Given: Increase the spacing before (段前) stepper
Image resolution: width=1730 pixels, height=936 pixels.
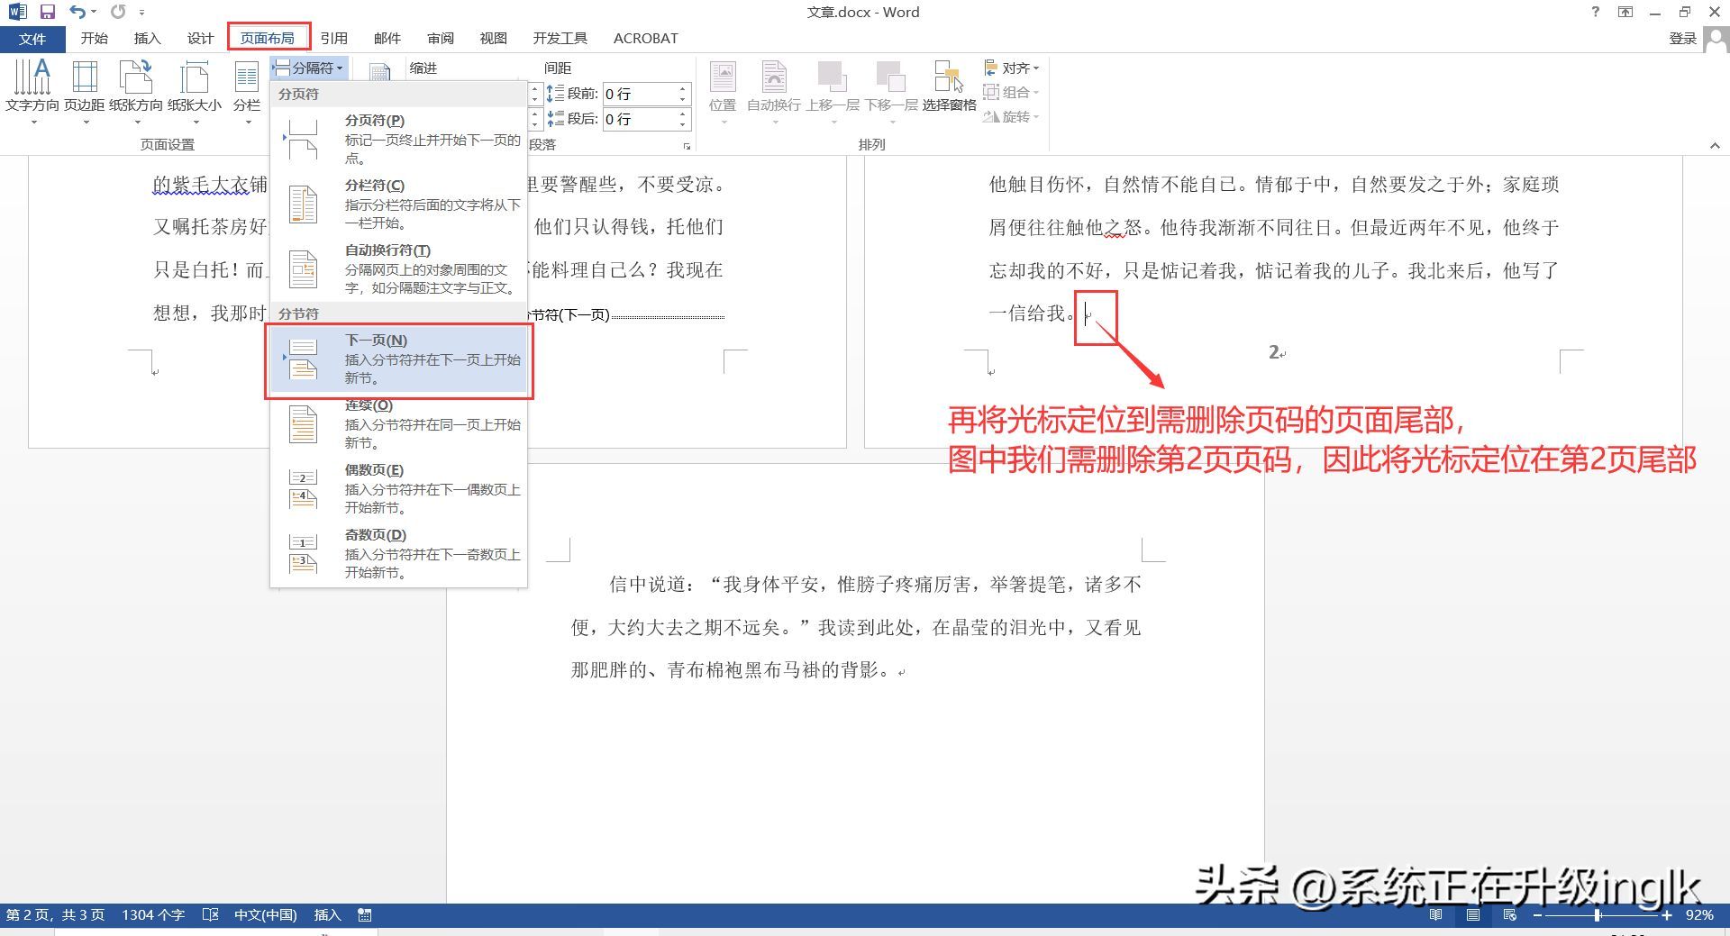Looking at the screenshot, I should pyautogui.click(x=682, y=88).
